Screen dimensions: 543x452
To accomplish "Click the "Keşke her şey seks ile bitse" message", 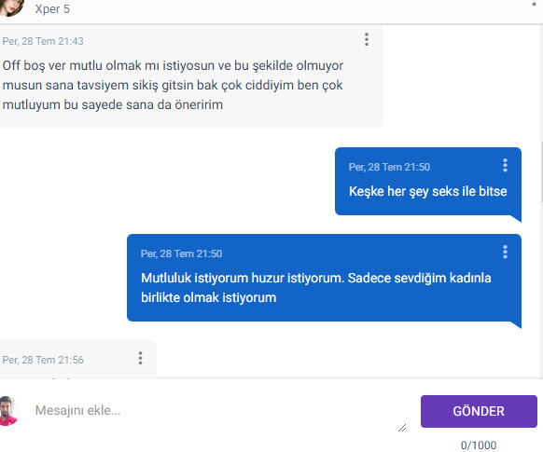I will pyautogui.click(x=428, y=191).
